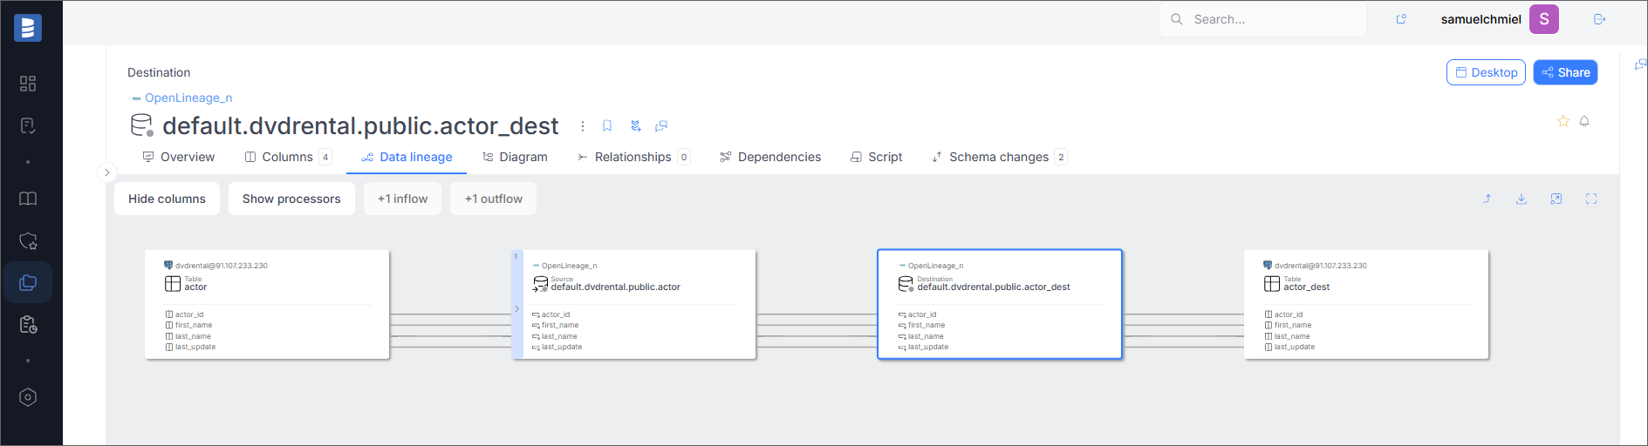Mark object as favorite with star icon
The height and width of the screenshot is (446, 1648).
pos(1563,121)
